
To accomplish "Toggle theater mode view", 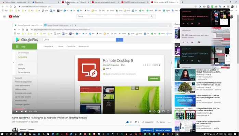I will (163, 111).
